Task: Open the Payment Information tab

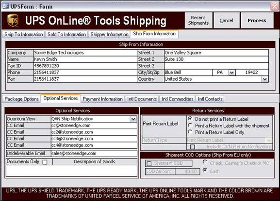Action: (x=102, y=99)
